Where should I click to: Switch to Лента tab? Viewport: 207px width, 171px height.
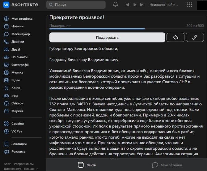[87, 165]
